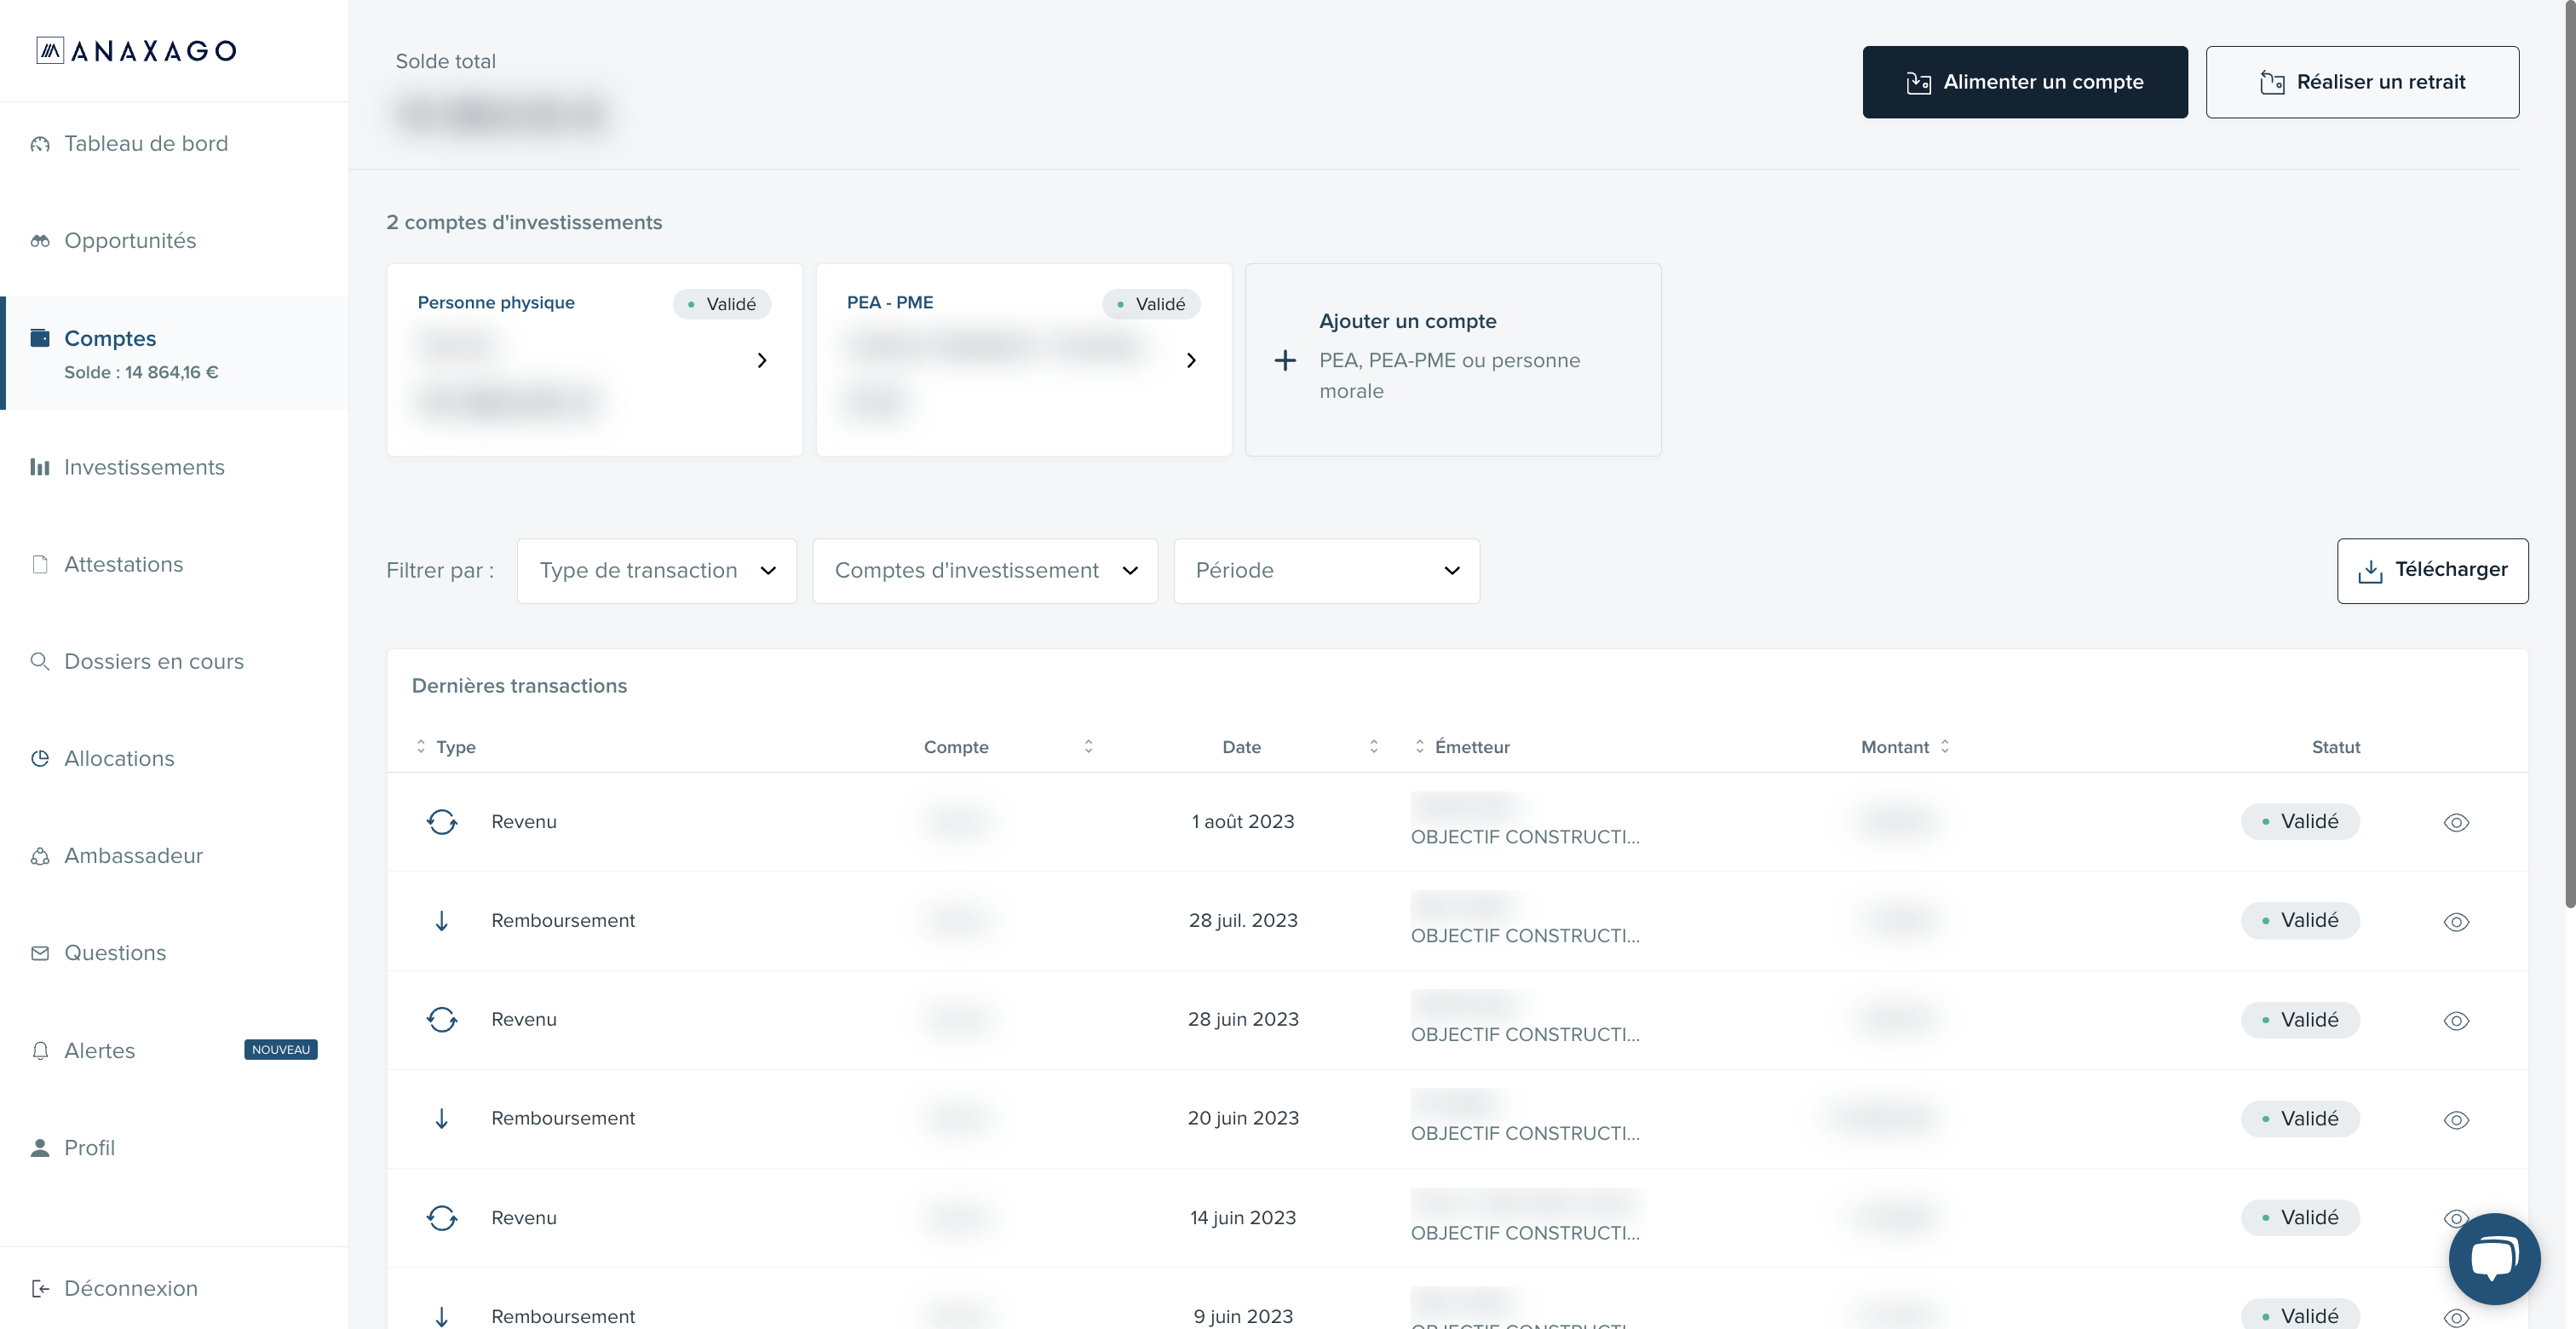Click the Profil person icon
2576x1329 pixels.
(x=40, y=1147)
